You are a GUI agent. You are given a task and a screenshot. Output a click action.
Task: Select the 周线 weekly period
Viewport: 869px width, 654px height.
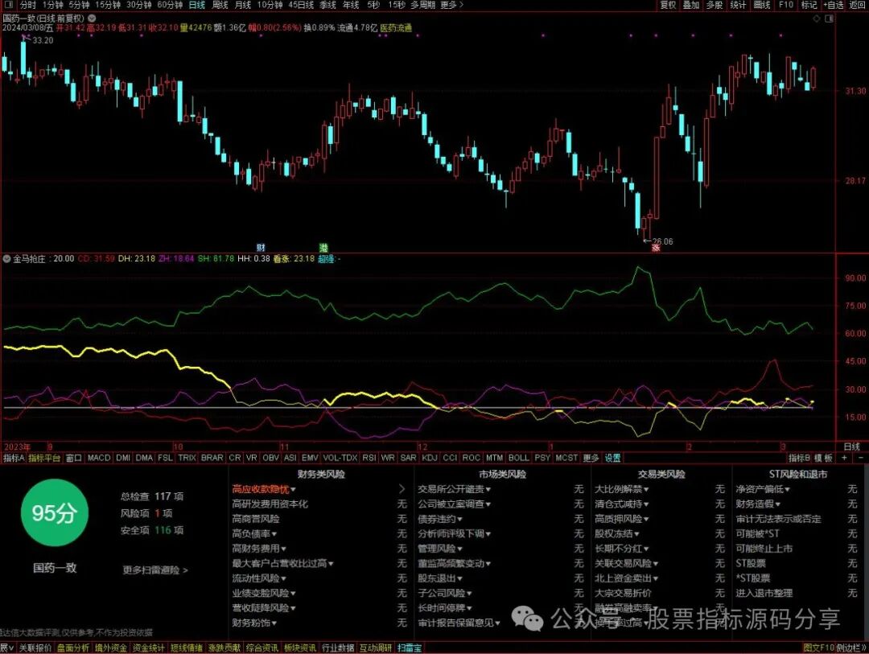pos(220,5)
